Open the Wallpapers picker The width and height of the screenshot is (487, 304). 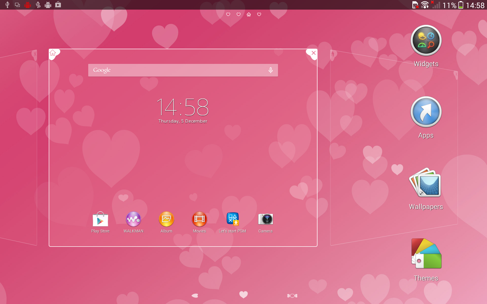point(426,182)
